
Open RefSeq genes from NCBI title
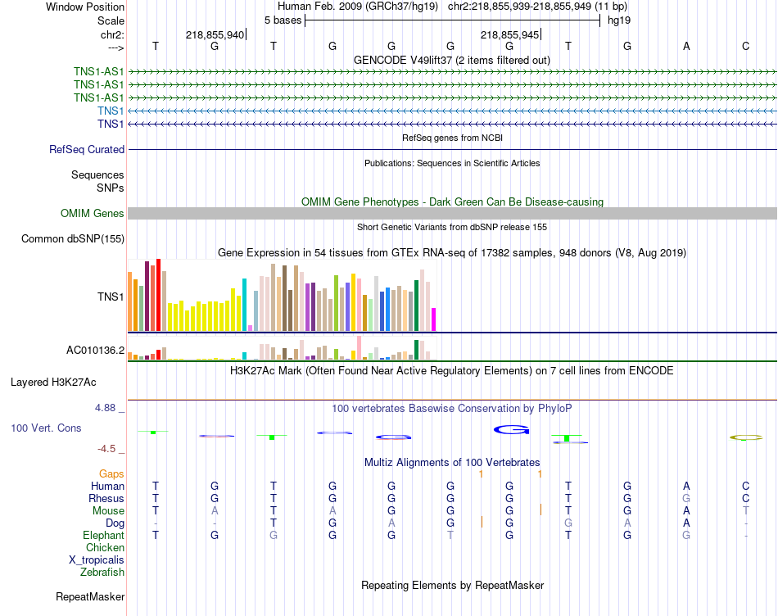453,138
